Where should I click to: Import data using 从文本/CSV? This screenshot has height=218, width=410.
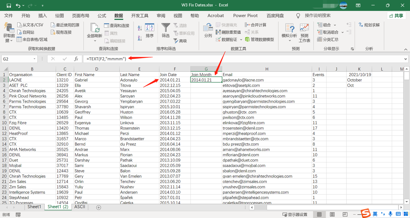tap(30, 25)
